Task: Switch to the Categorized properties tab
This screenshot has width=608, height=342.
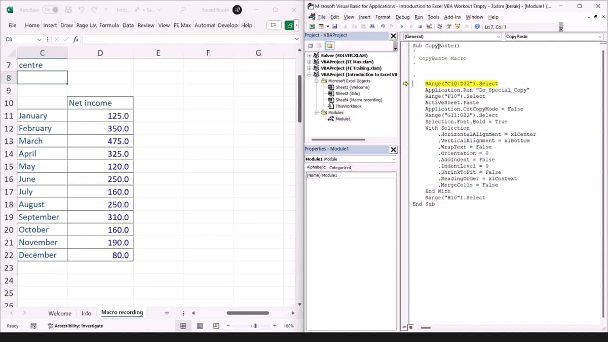Action: click(x=340, y=167)
